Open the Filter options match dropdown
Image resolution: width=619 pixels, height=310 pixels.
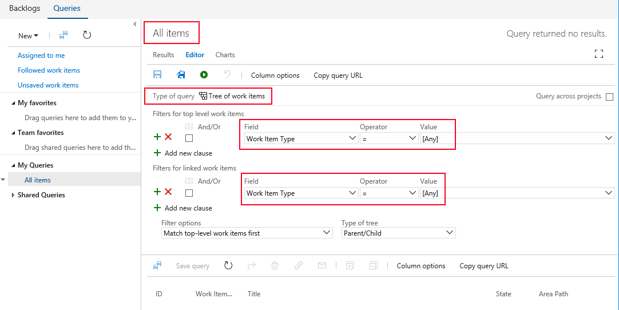[247, 233]
